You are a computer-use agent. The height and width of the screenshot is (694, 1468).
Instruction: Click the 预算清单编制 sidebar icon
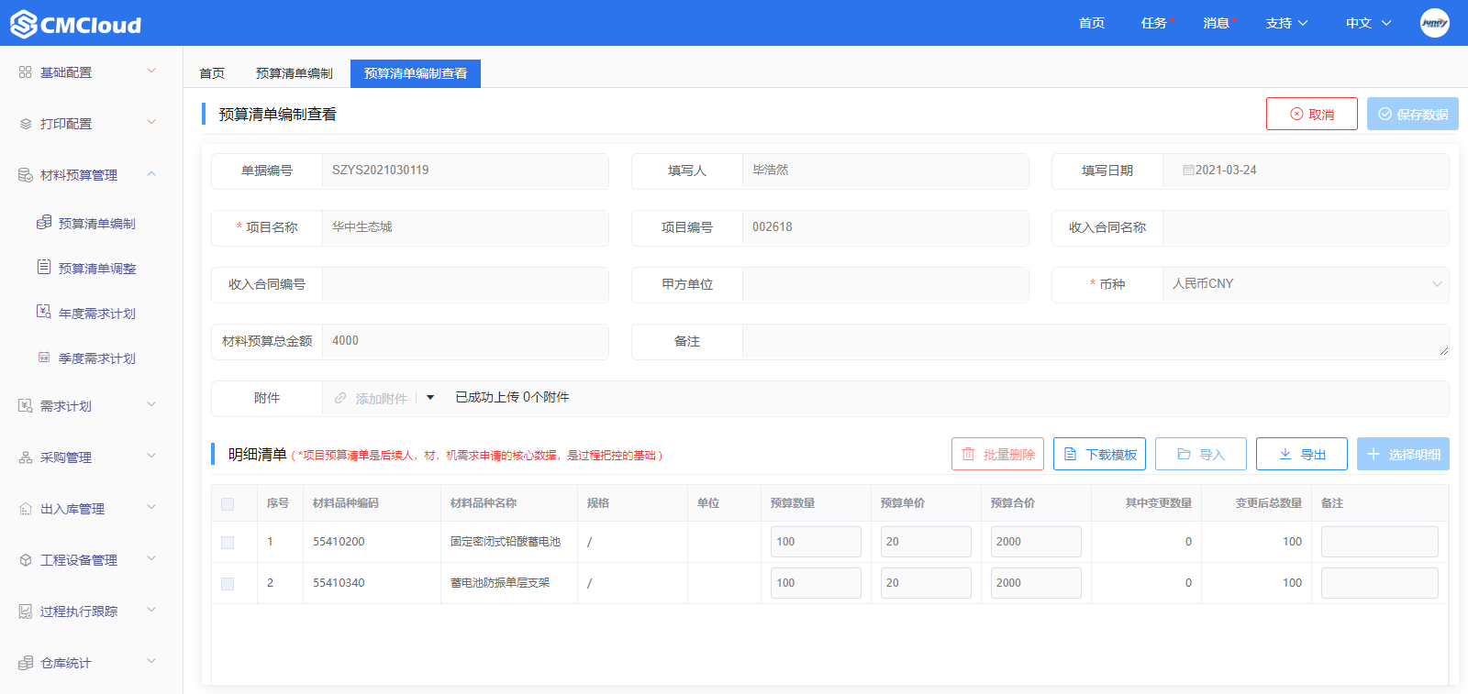44,223
